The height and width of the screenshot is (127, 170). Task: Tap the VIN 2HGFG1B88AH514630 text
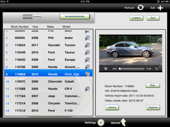click(x=121, y=91)
